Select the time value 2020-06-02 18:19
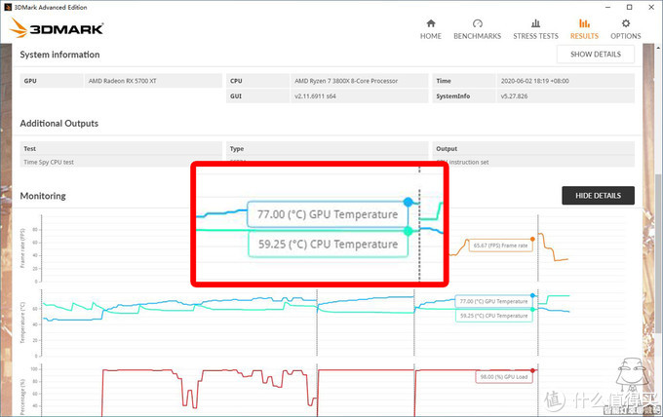The height and width of the screenshot is (417, 663). 534,81
